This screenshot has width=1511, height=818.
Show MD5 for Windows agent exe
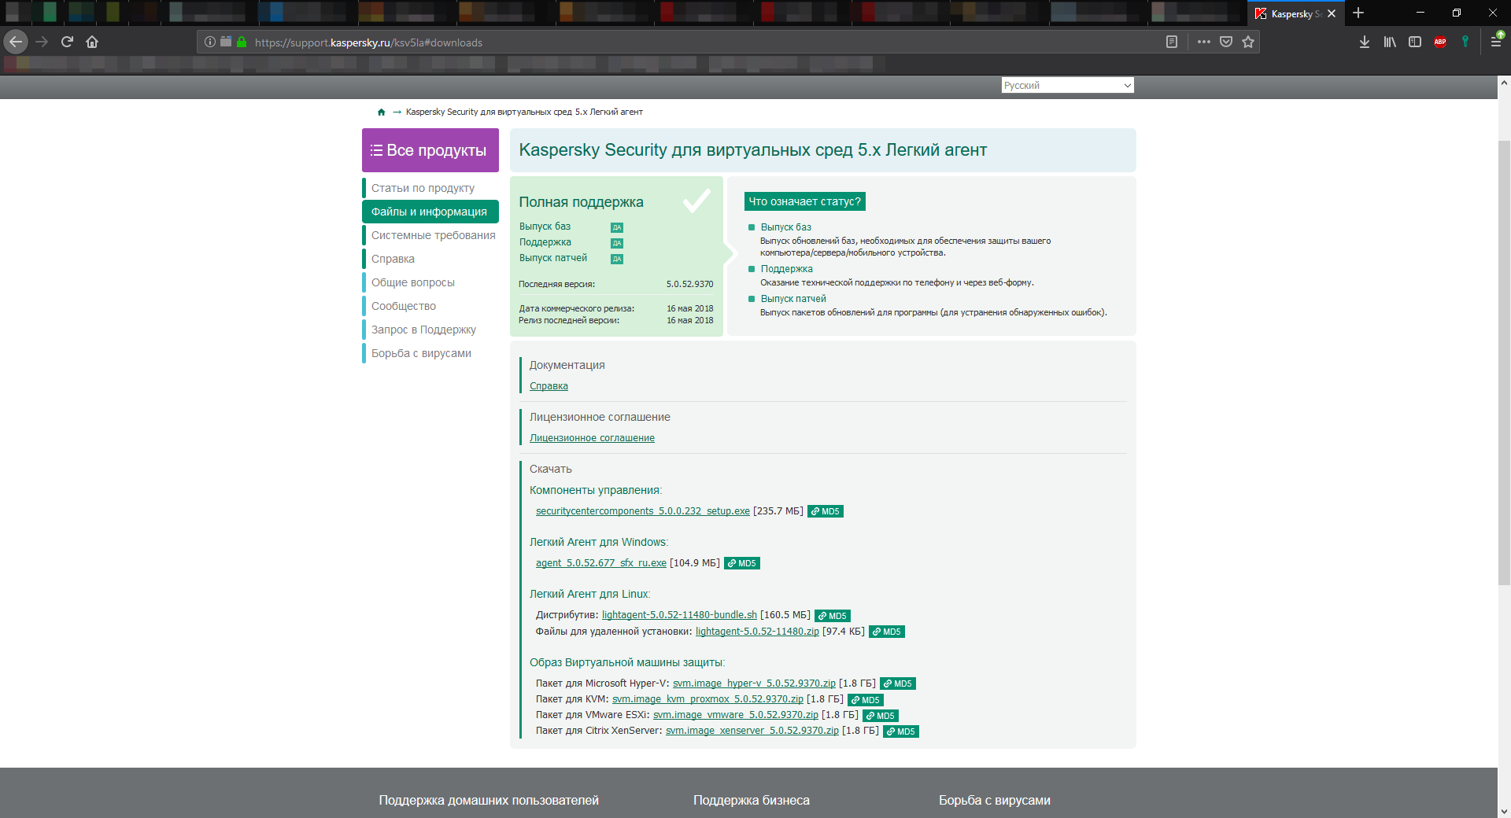742,563
